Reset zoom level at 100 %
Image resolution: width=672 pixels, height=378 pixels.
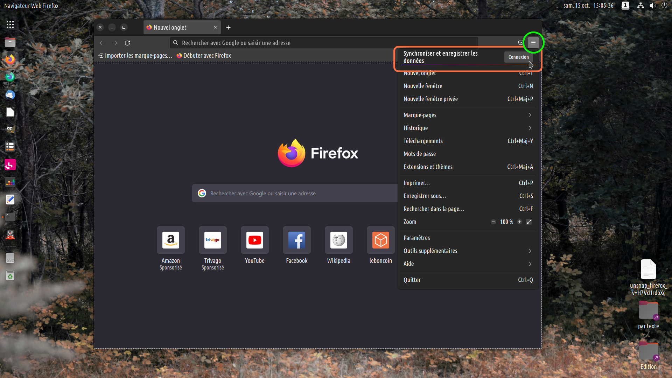tap(506, 222)
